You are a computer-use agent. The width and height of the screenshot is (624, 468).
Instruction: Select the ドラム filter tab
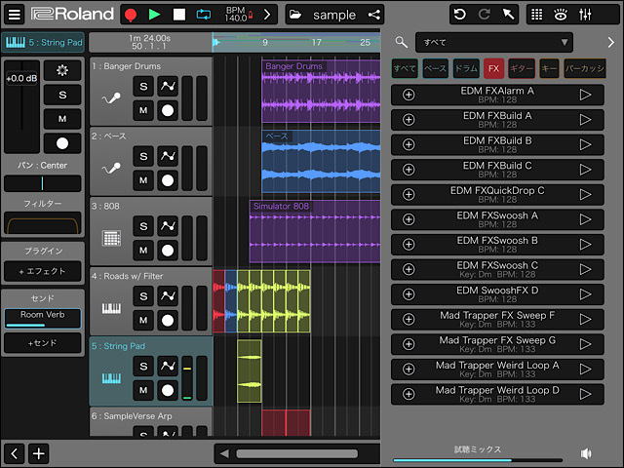pyautogui.click(x=466, y=68)
